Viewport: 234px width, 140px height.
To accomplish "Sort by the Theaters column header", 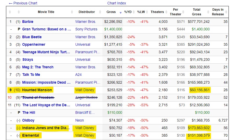I will tap(157, 12).
